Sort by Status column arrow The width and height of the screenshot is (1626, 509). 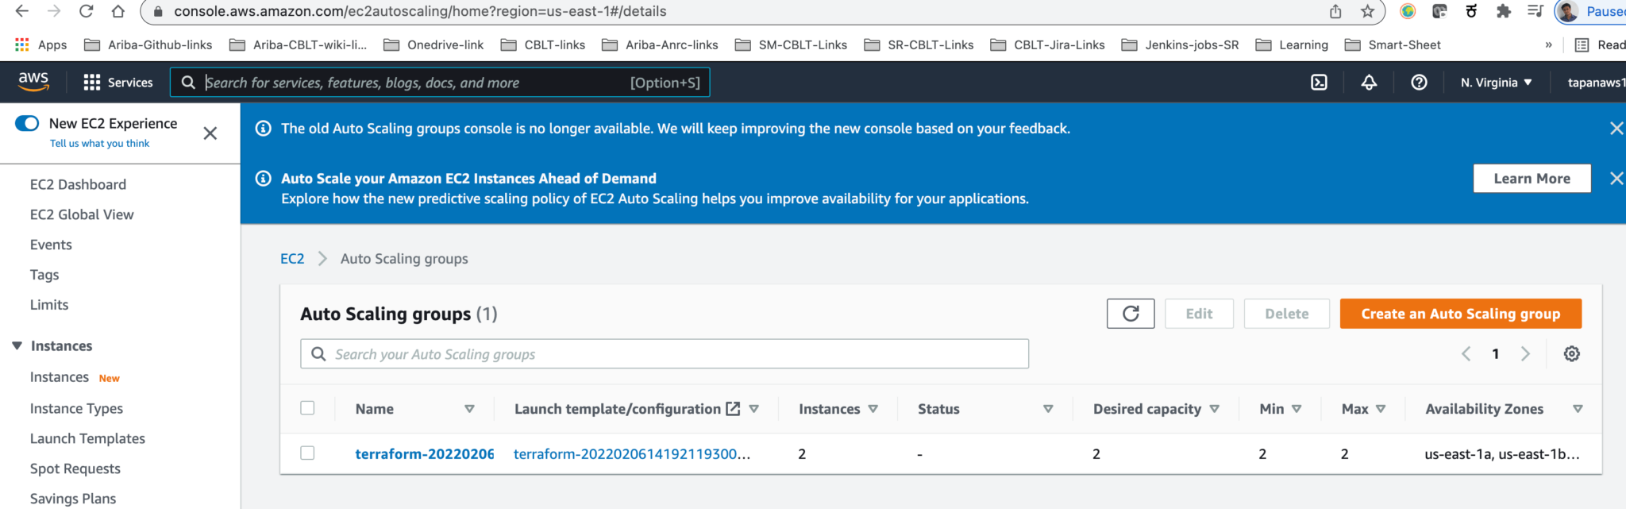click(x=1048, y=409)
